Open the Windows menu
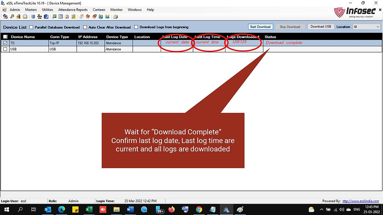This screenshot has height=215, width=383. click(x=134, y=10)
